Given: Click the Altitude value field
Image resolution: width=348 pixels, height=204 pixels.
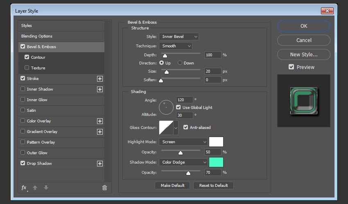Looking at the screenshot, I should coord(184,115).
